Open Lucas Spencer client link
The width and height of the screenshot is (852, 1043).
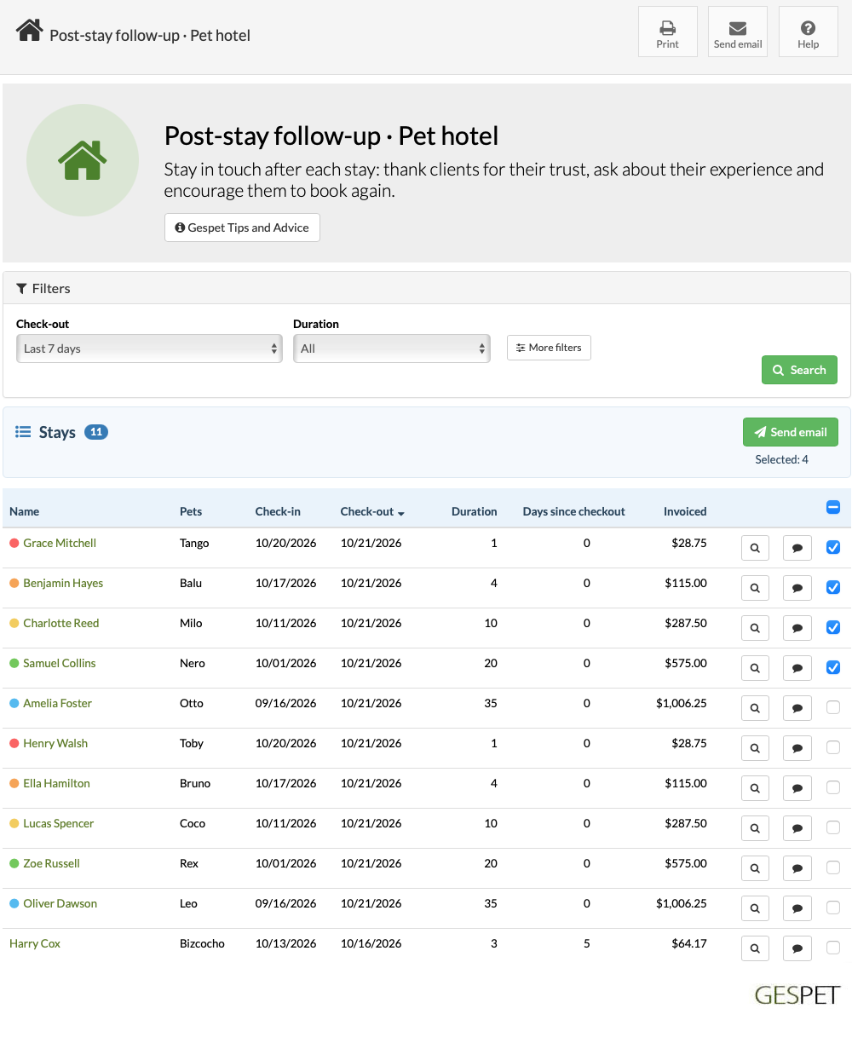(59, 823)
